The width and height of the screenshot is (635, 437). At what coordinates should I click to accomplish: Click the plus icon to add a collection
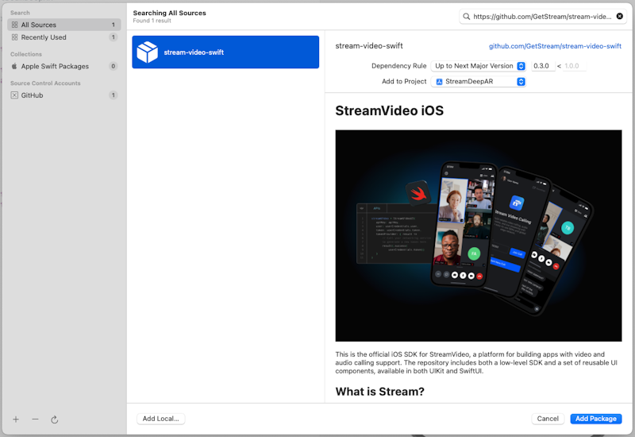pos(16,419)
